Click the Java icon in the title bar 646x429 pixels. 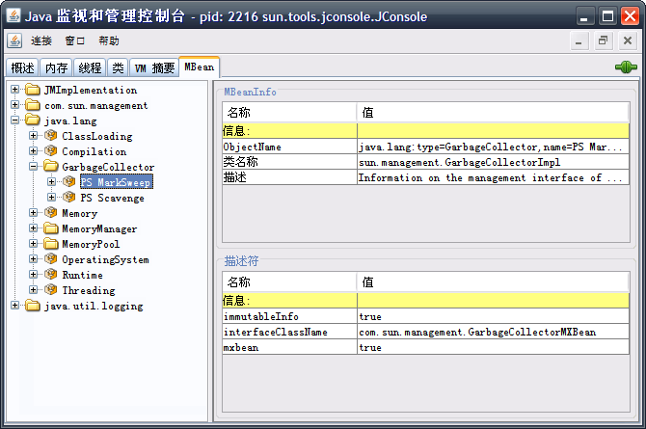coord(13,15)
